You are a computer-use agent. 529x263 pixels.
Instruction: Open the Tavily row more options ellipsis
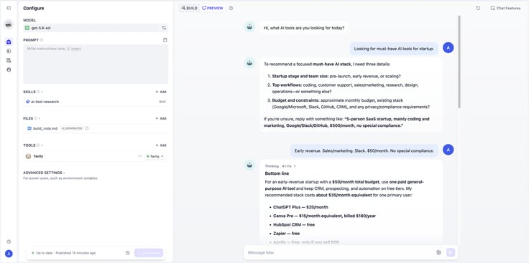[x=139, y=156]
